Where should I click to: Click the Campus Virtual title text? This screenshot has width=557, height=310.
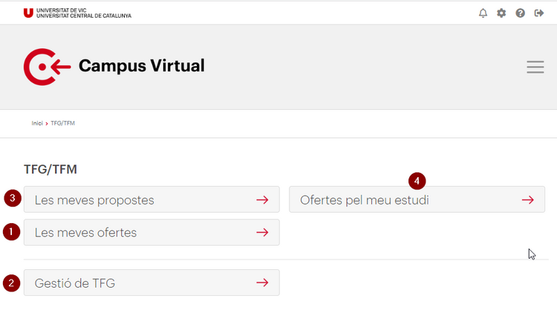click(141, 66)
